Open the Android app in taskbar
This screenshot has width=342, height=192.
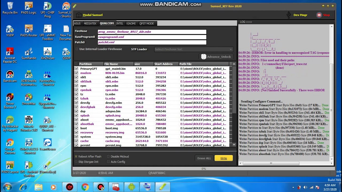coord(131,187)
